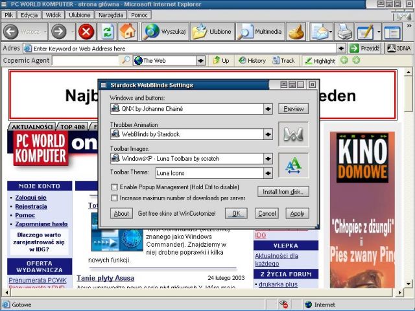Expand Toolbar Theme Luna Icons dropdown
The image size is (415, 311).
coord(268,173)
